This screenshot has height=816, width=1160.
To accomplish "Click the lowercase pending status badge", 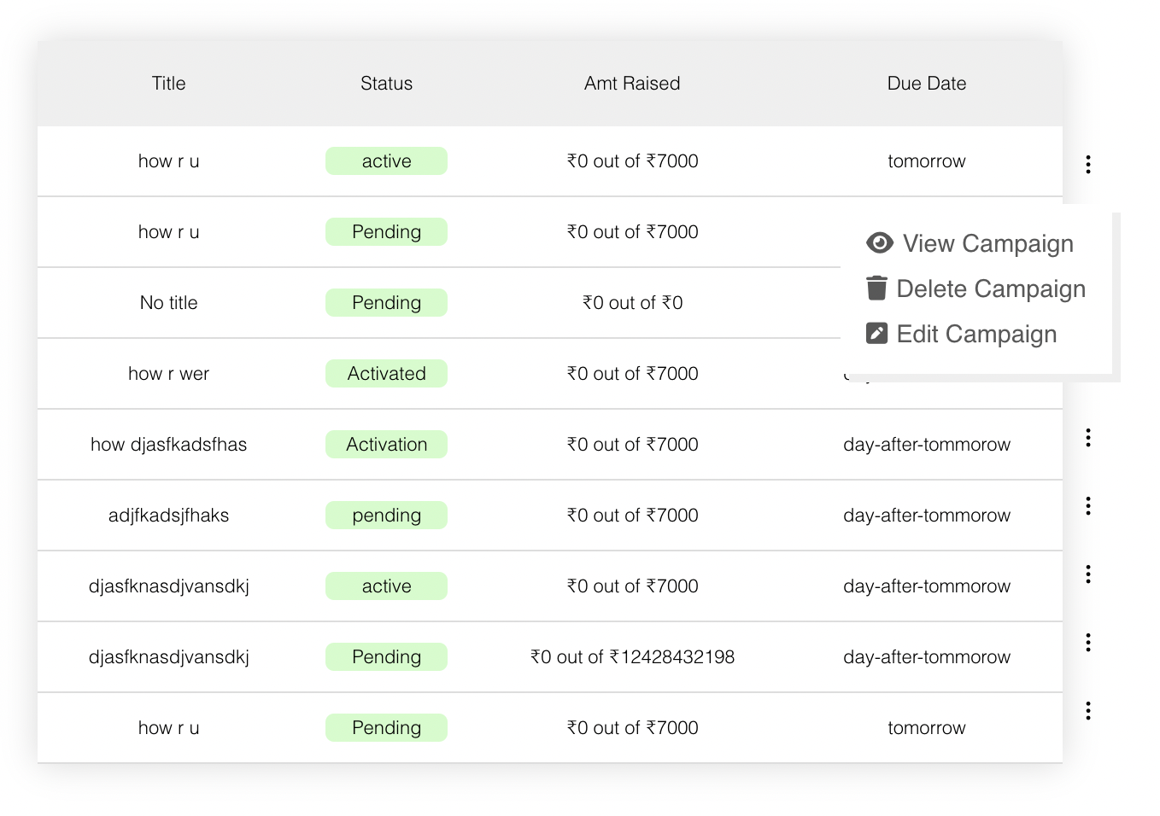I will click(x=386, y=515).
